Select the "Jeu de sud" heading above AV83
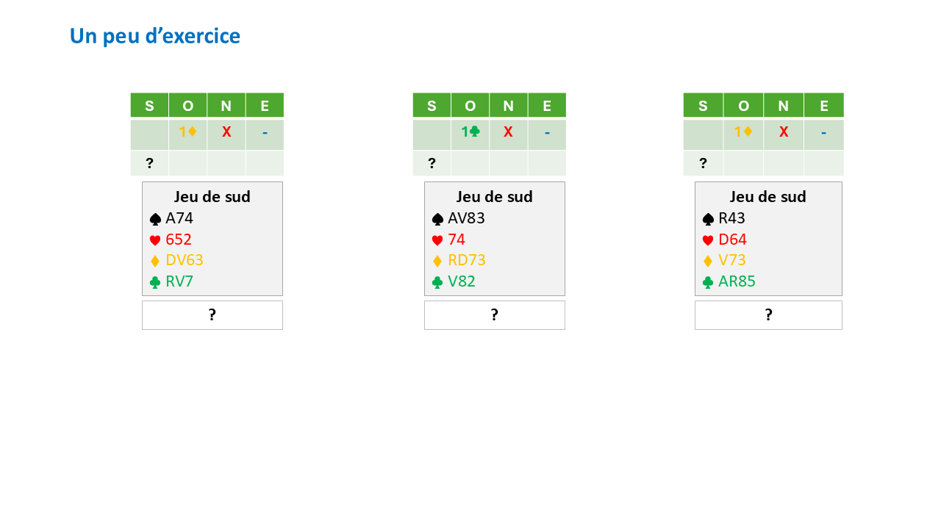Screen dimensions: 941x529 pyautogui.click(x=494, y=197)
